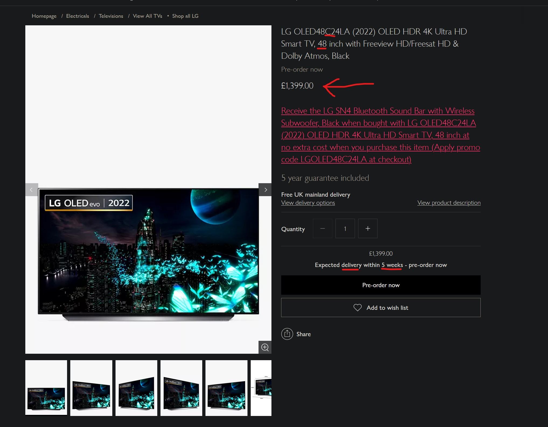Image resolution: width=548 pixels, height=427 pixels.
Task: Click the Pre-order now button
Action: point(381,285)
